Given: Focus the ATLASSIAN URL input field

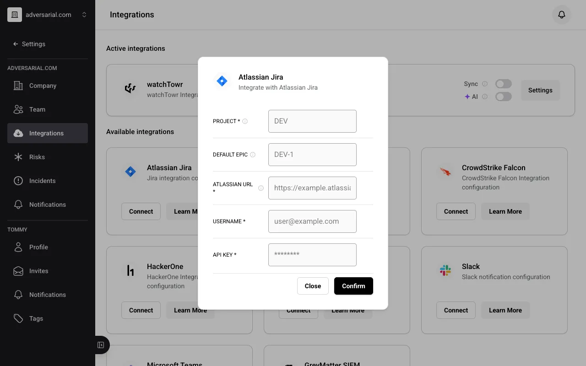Looking at the screenshot, I should tap(312, 188).
